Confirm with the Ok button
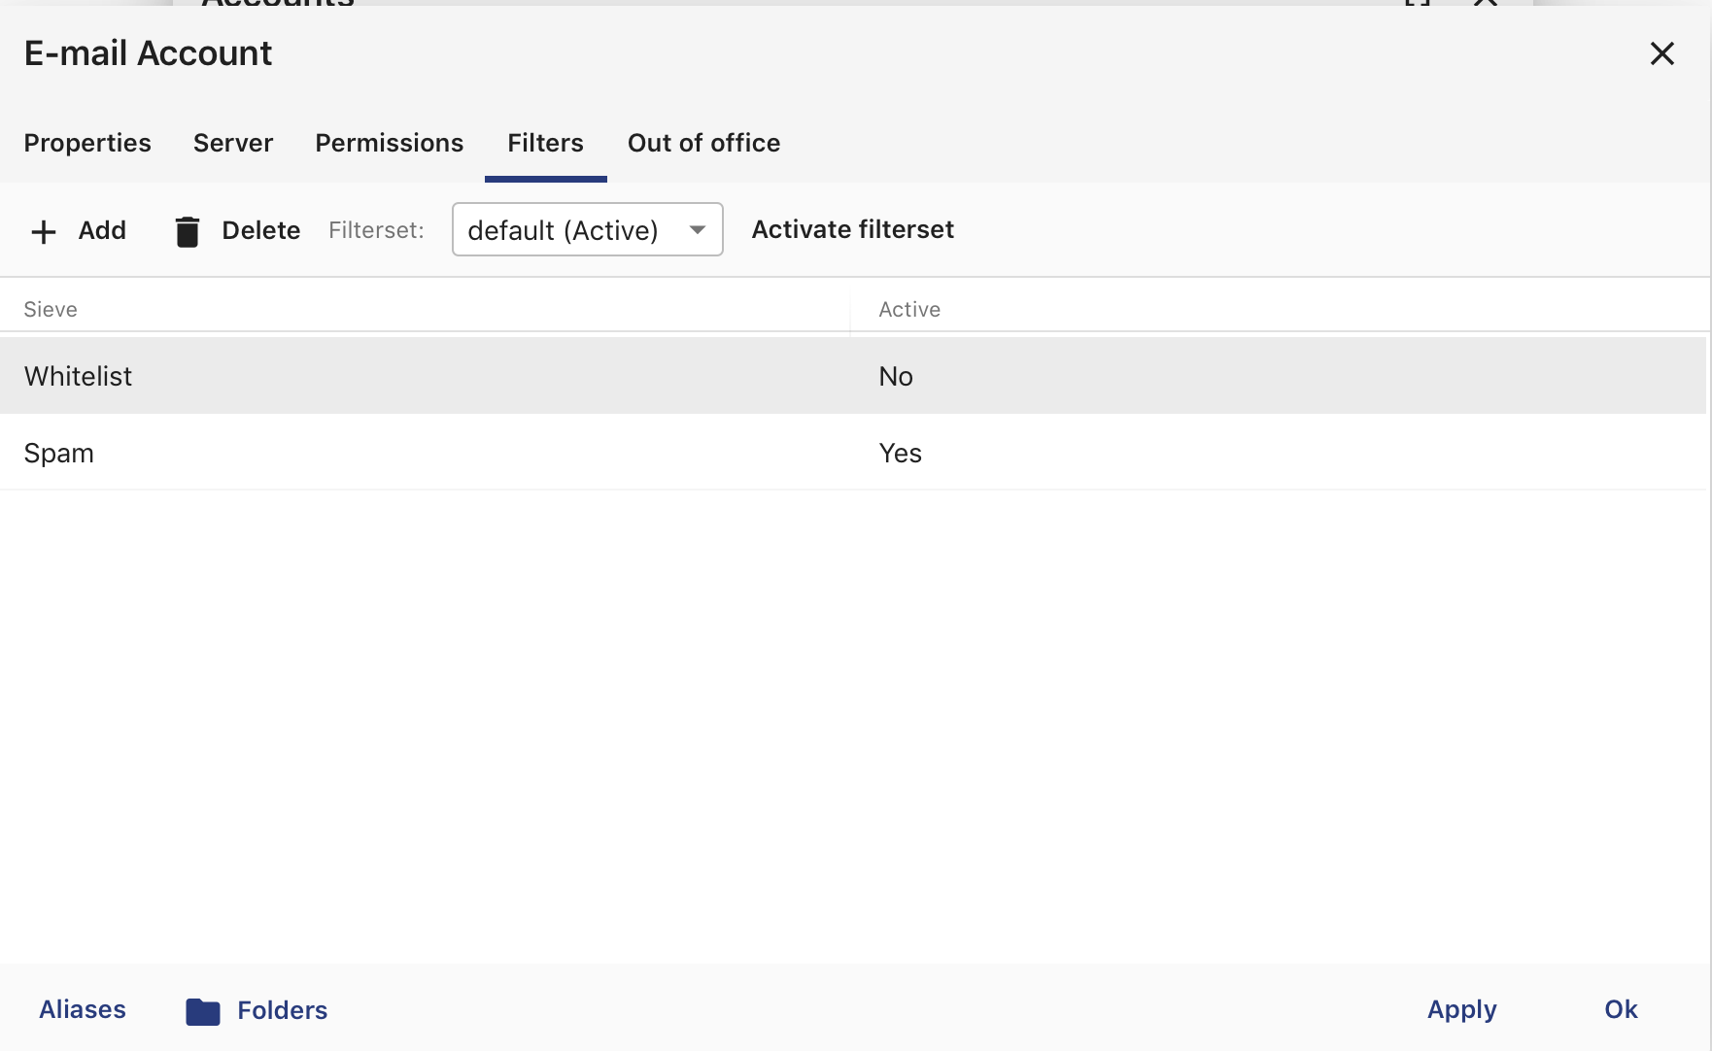The image size is (1712, 1051). pos(1621,1009)
